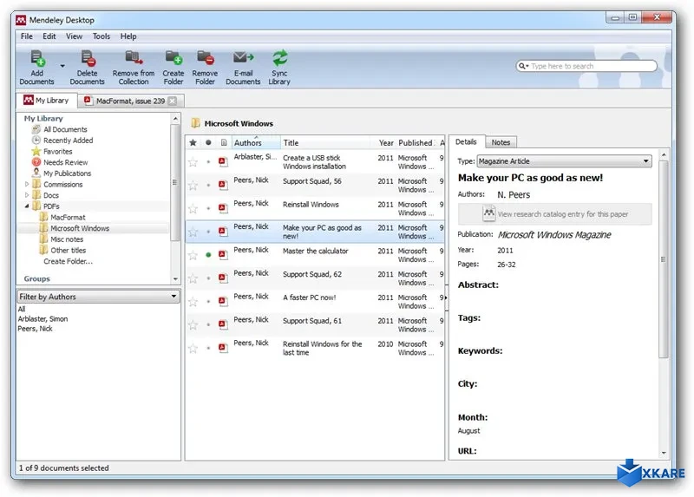
Task: Click the E-mail Documents icon
Action: point(243,59)
